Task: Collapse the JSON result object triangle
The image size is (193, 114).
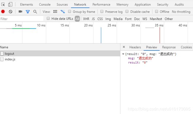Action: (123, 54)
